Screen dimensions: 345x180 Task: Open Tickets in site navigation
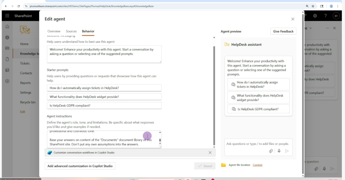click(x=25, y=63)
